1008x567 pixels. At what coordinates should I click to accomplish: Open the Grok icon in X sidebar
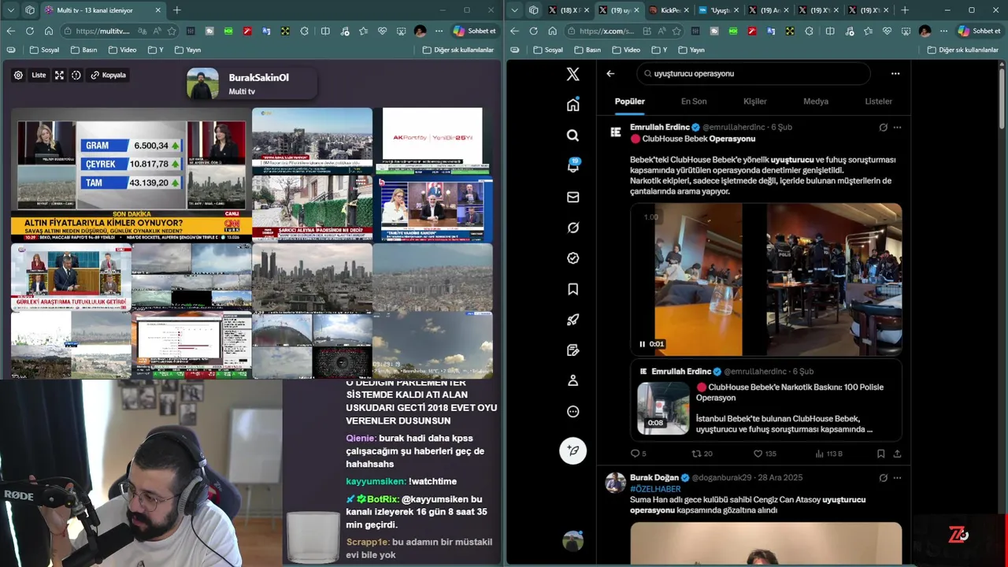tap(573, 228)
